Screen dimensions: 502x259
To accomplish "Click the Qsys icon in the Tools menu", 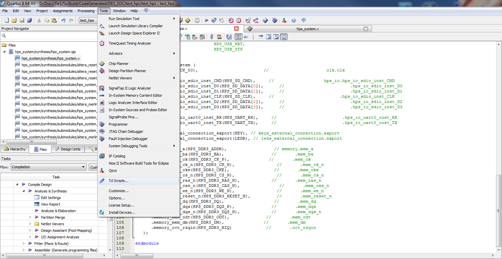I will [102, 170].
